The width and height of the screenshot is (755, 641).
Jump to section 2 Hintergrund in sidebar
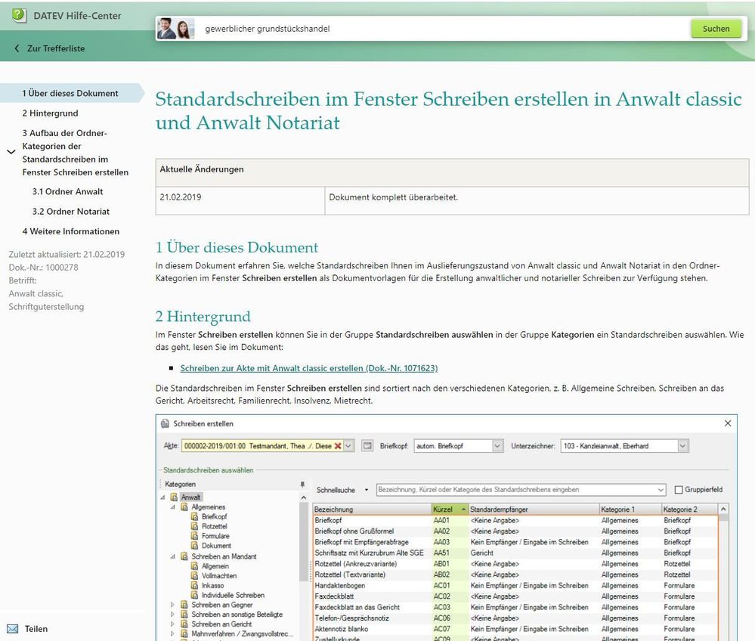tap(50, 113)
